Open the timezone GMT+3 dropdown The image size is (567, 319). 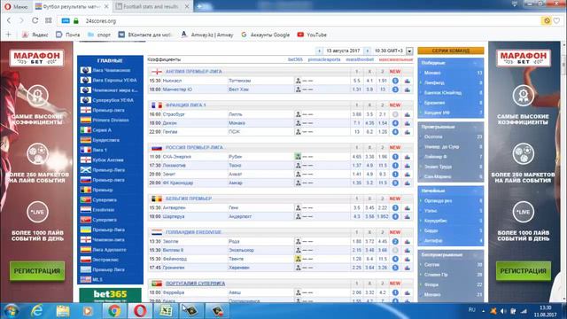[x=409, y=51]
